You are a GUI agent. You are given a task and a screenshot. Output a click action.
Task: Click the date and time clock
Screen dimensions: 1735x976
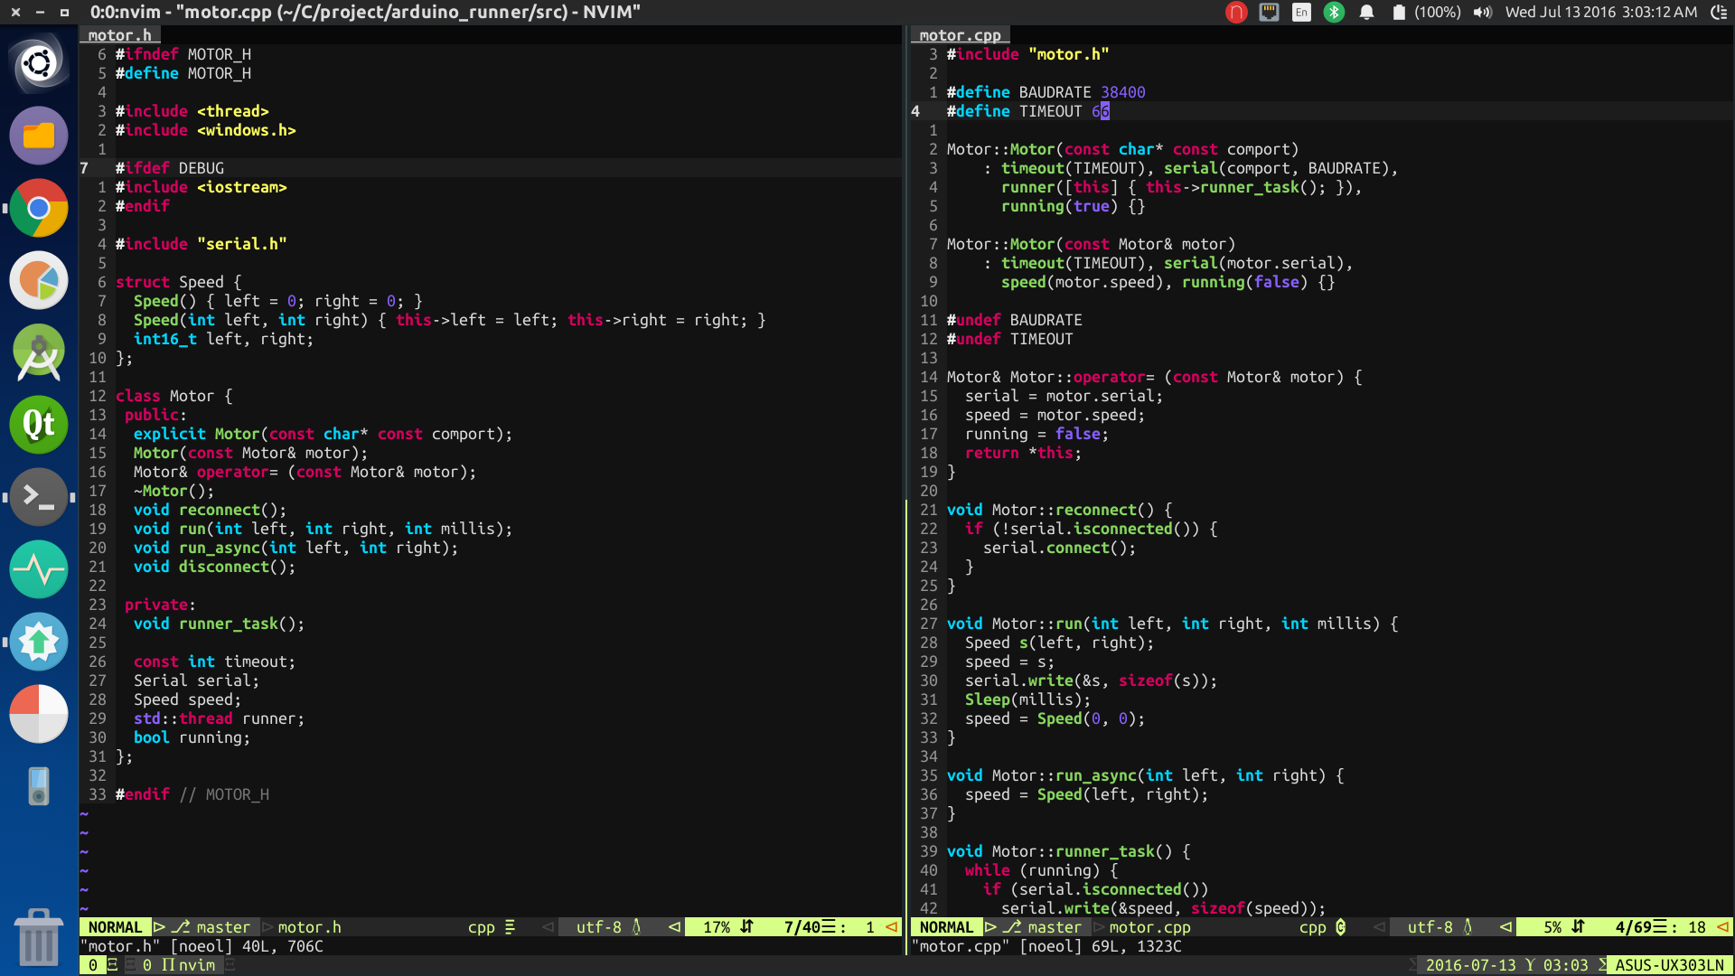point(1600,13)
